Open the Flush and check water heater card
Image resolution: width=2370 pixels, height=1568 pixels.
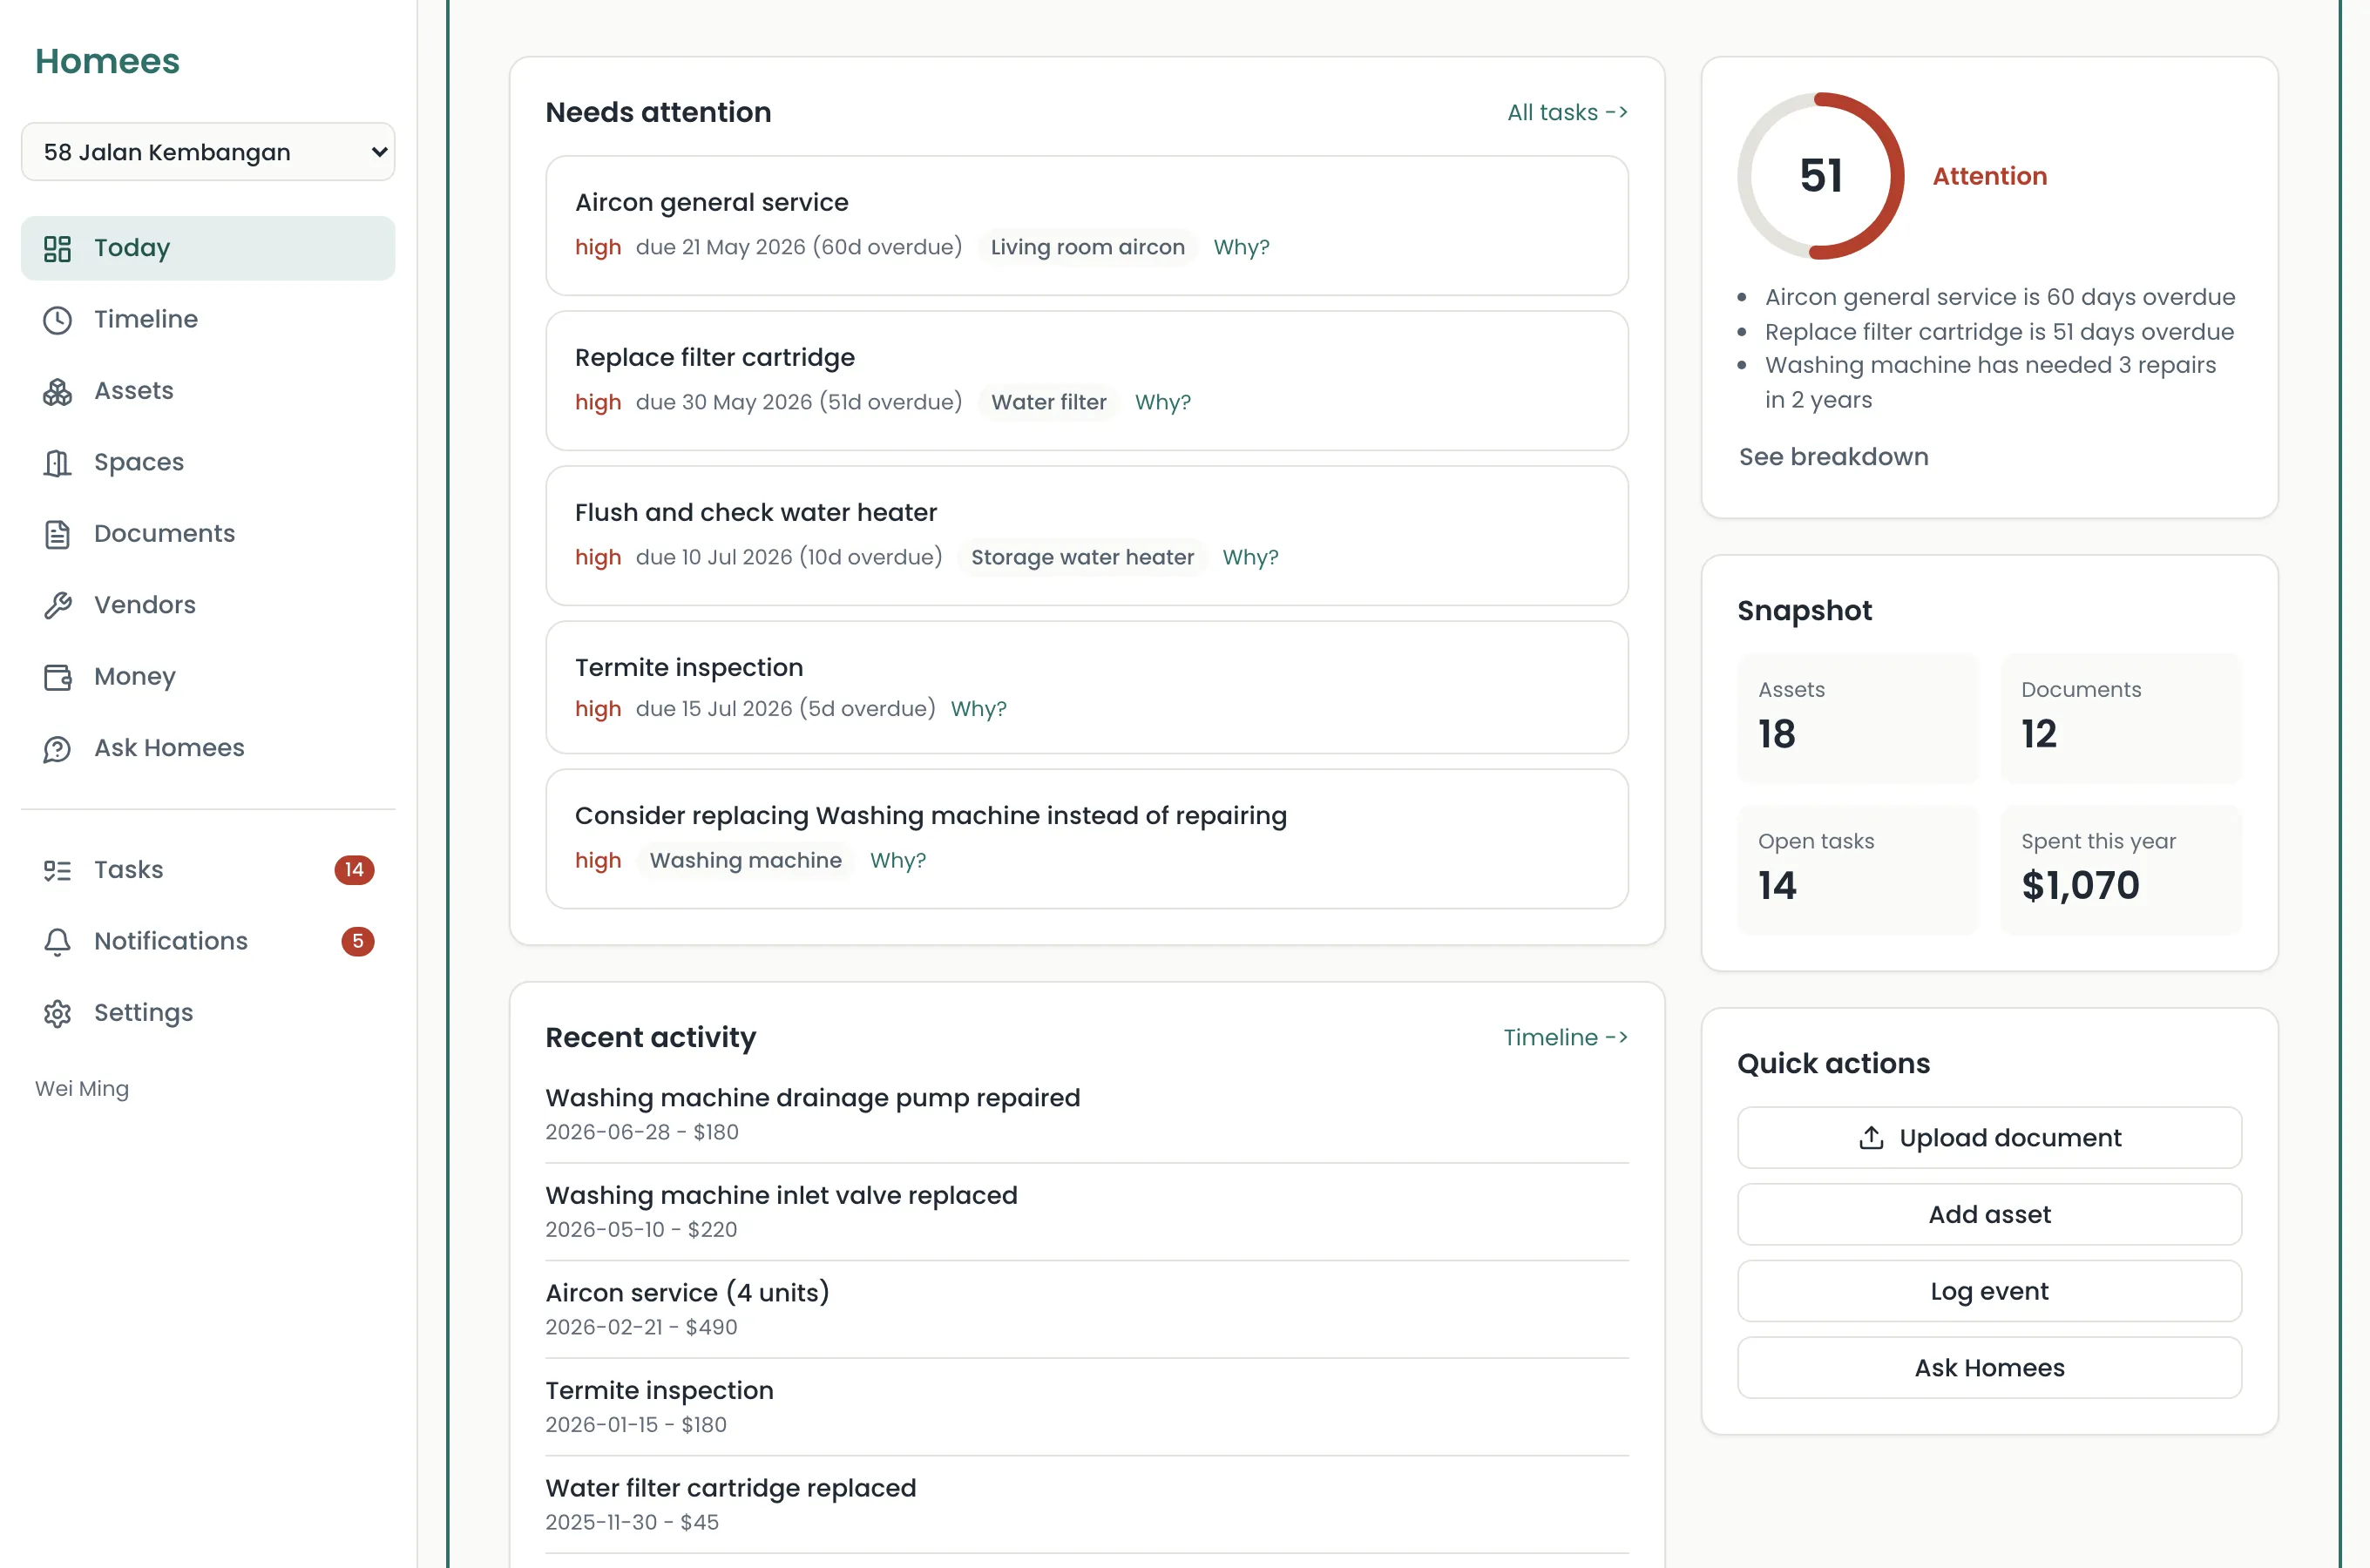(1087, 535)
